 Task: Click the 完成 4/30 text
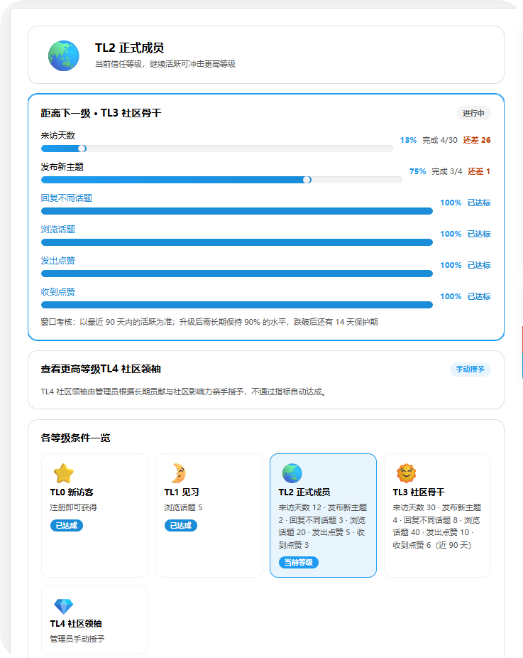439,140
